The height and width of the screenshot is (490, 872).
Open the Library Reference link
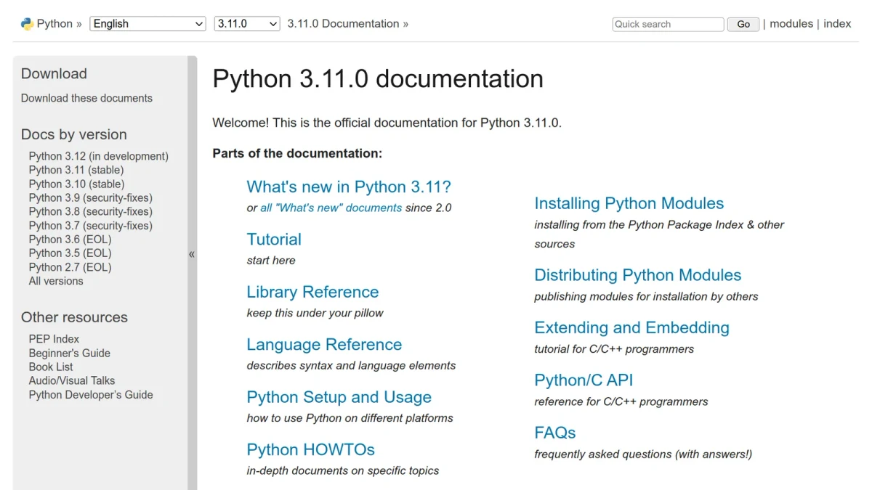point(312,292)
